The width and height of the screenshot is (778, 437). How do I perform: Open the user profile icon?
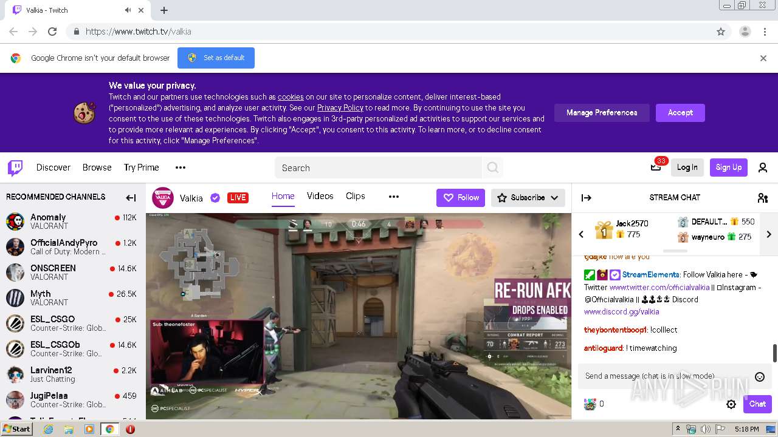click(763, 168)
